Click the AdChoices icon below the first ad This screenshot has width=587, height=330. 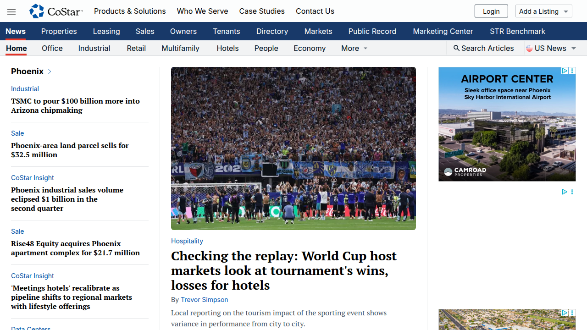click(x=565, y=192)
